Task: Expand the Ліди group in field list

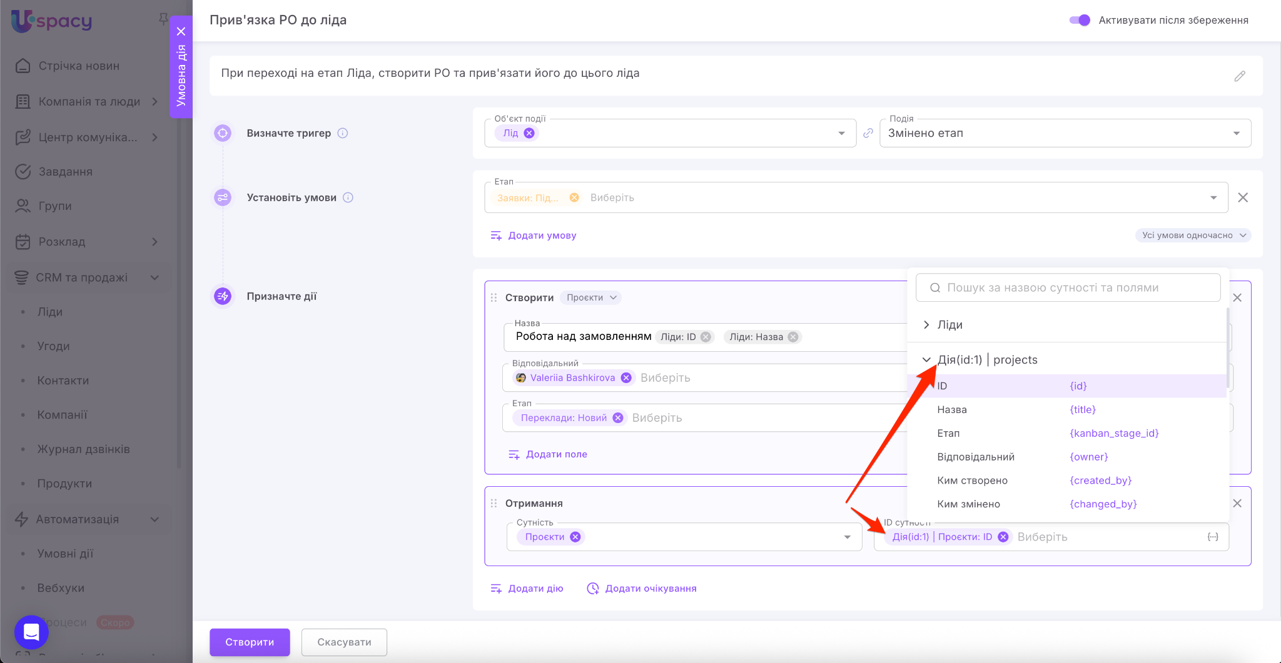Action: click(x=926, y=325)
